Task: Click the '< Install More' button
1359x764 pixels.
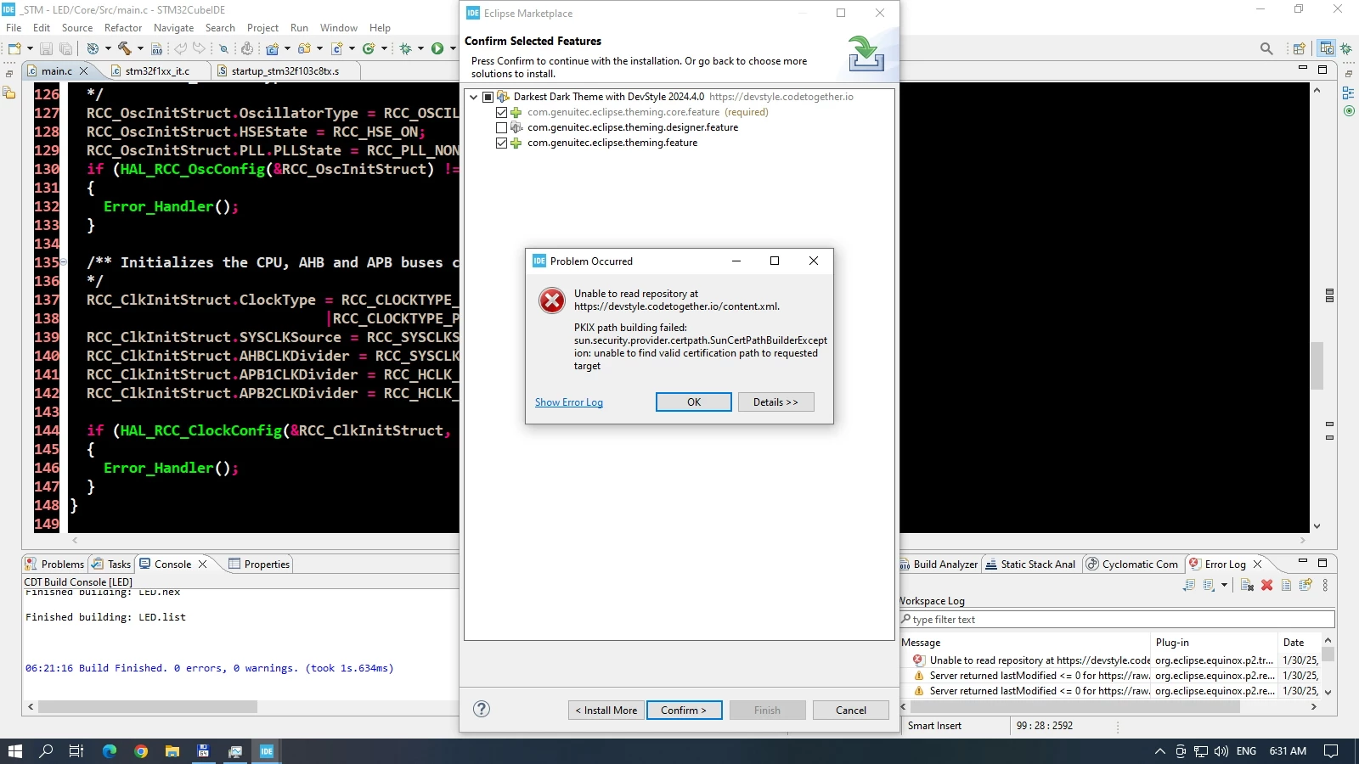Action: click(606, 710)
